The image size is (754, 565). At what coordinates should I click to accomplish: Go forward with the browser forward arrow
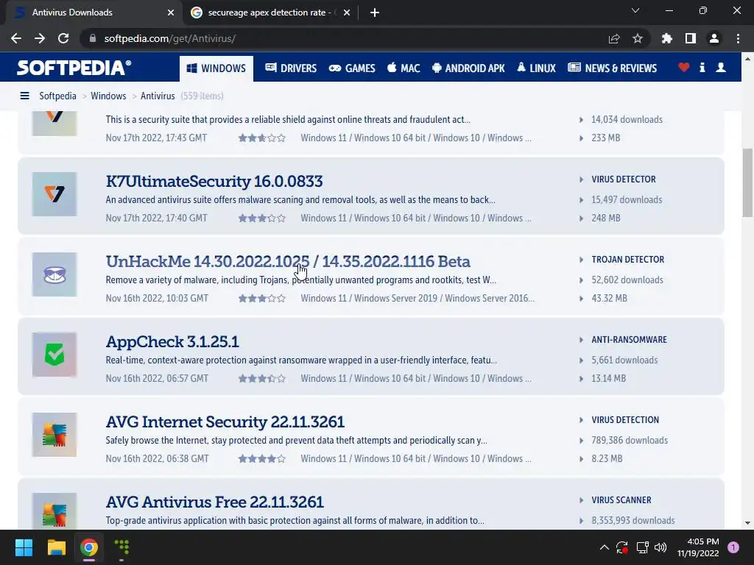40,38
